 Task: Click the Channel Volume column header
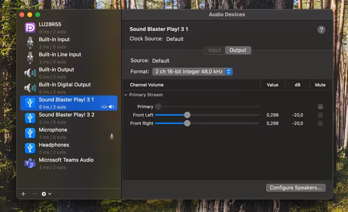147,85
